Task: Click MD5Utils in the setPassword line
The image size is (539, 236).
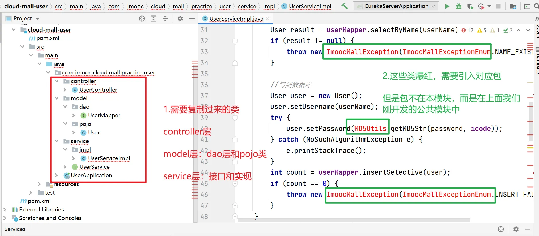Action: point(370,129)
